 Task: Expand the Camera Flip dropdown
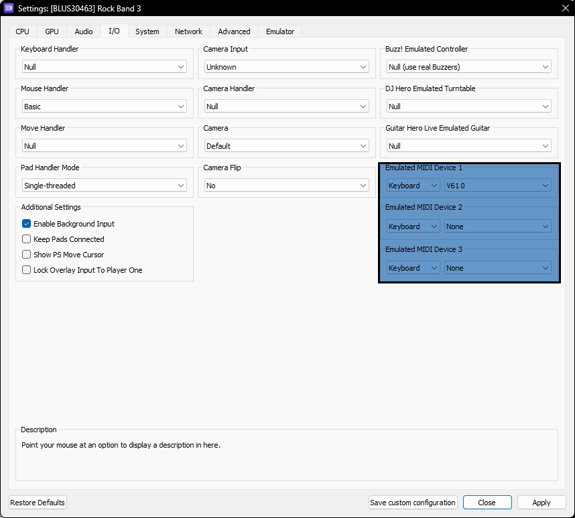click(286, 186)
